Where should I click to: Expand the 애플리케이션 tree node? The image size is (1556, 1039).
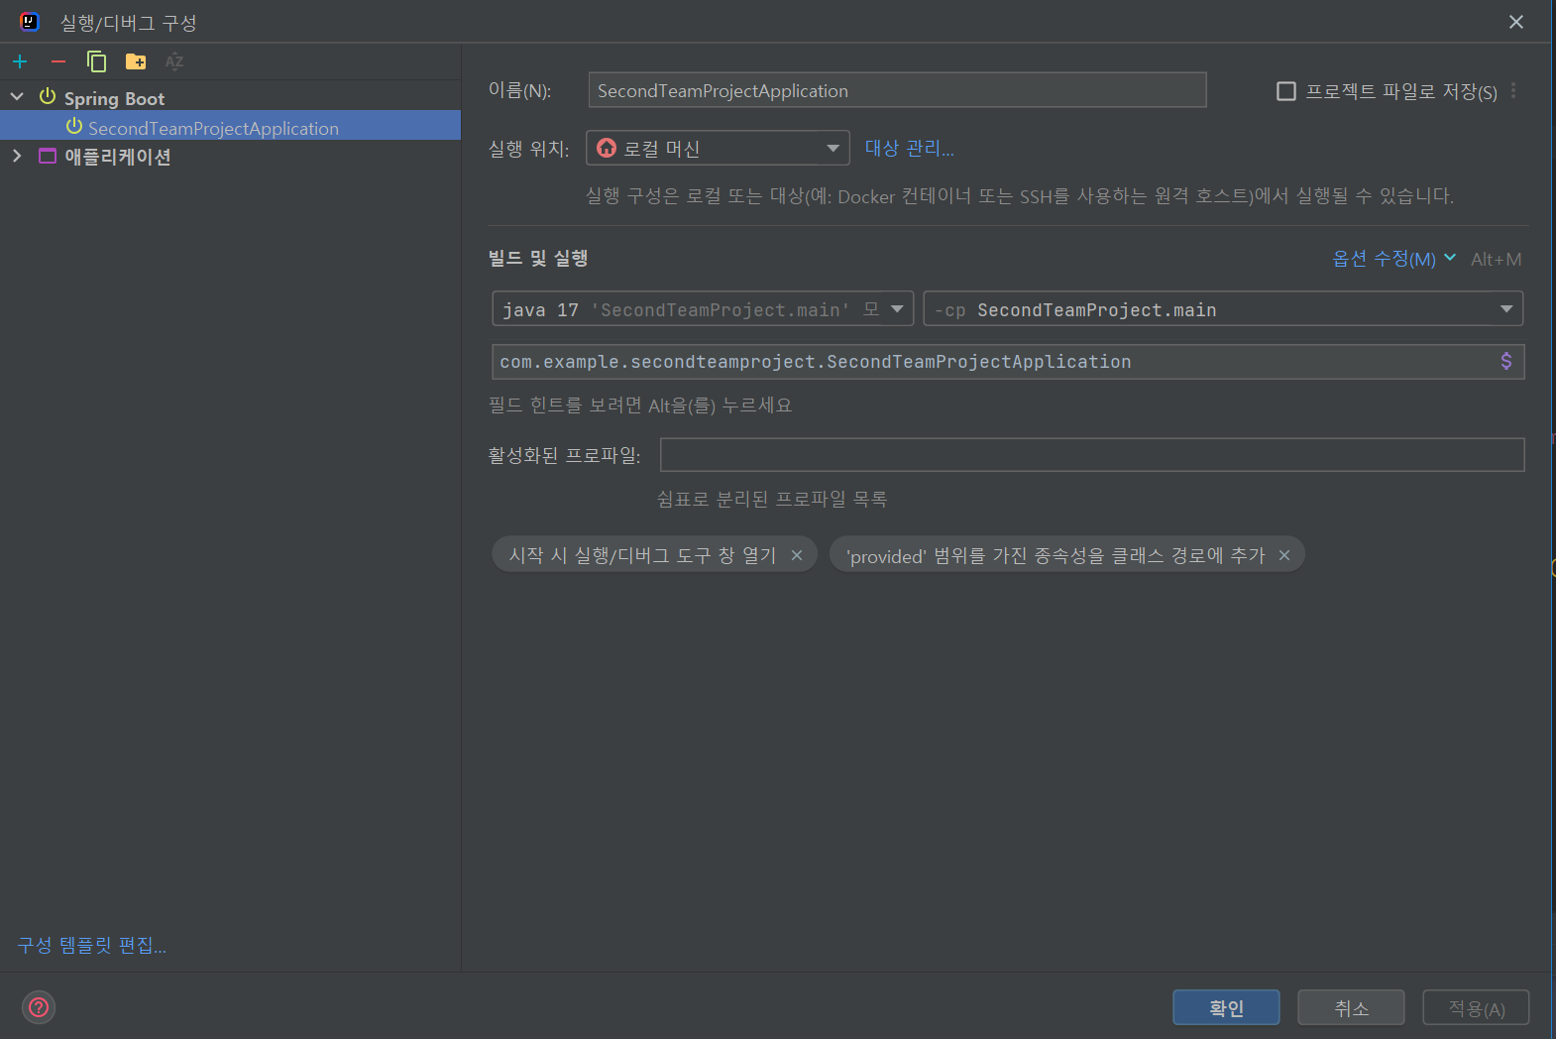point(17,156)
